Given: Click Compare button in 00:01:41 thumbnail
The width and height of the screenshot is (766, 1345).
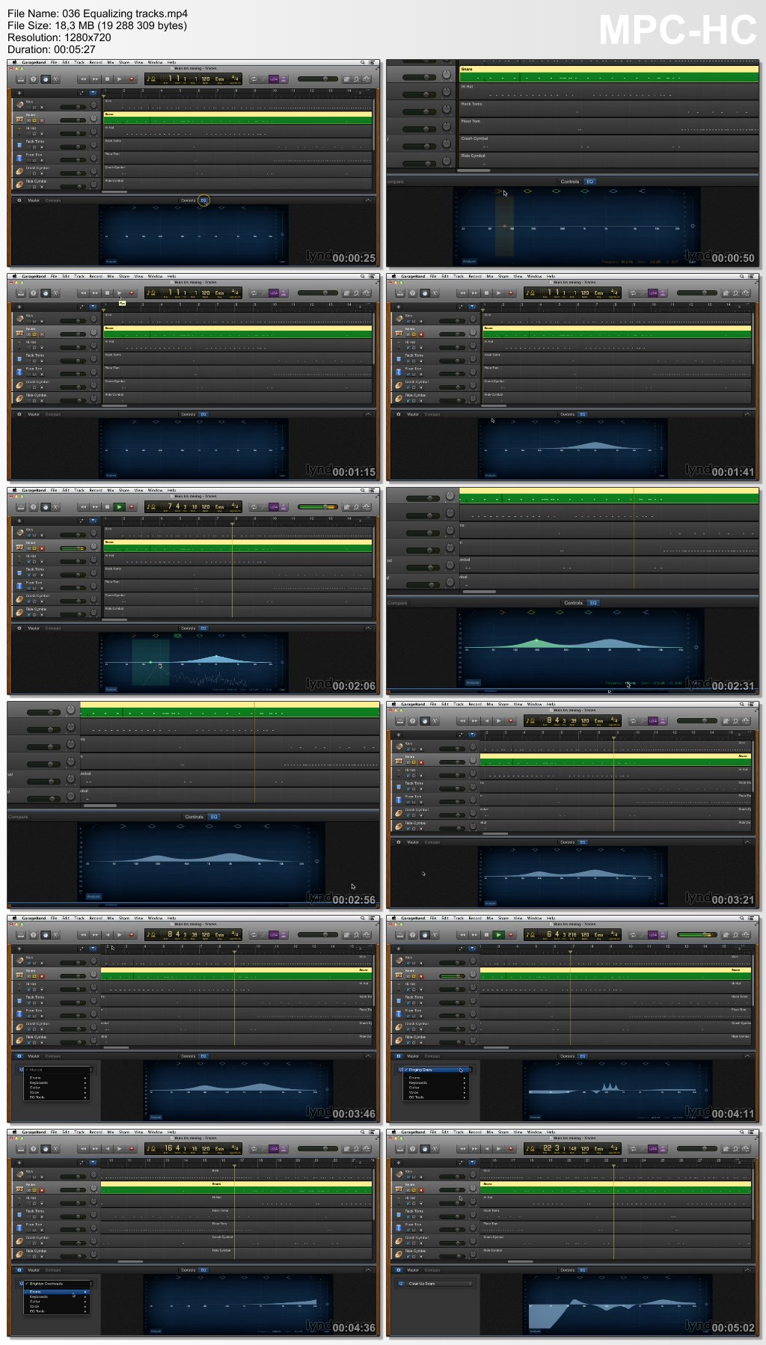Looking at the screenshot, I should click(x=432, y=414).
